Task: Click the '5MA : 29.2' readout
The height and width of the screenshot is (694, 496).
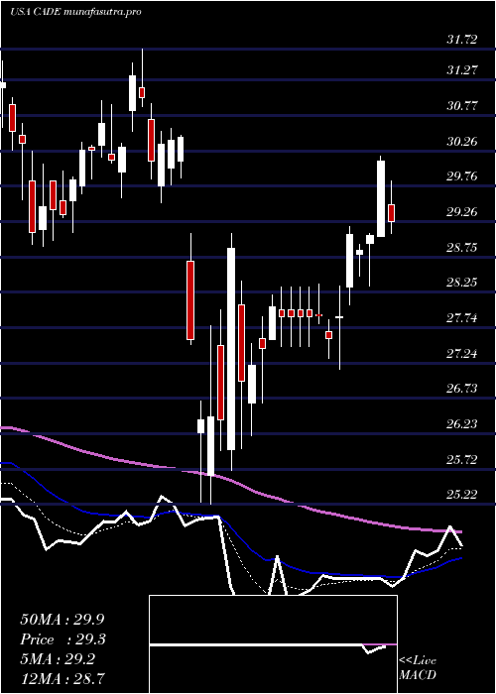Action: (x=58, y=658)
